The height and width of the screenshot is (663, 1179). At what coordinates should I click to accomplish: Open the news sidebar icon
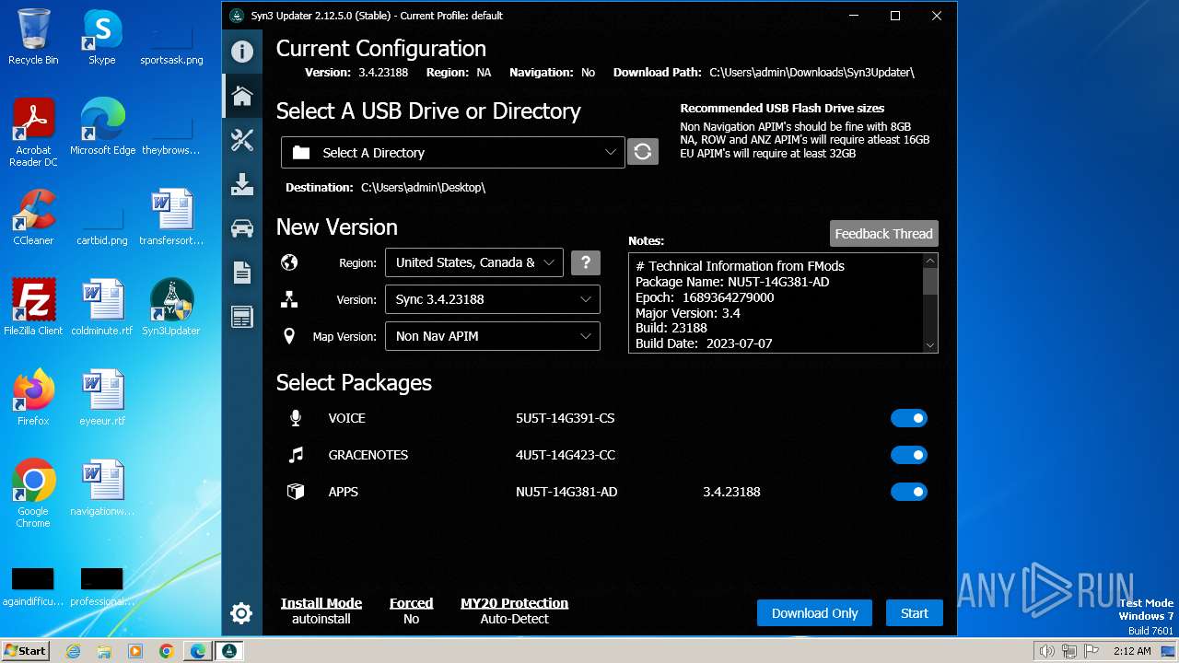pyautogui.click(x=242, y=317)
